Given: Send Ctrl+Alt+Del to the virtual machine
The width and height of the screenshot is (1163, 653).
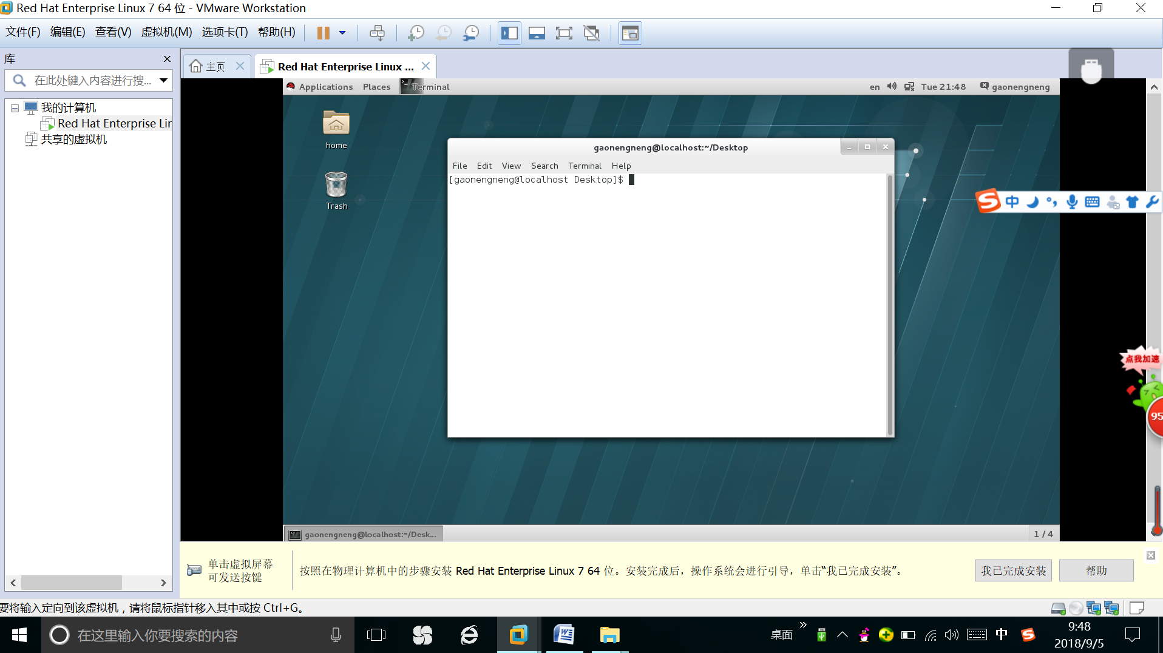Looking at the screenshot, I should (x=377, y=33).
